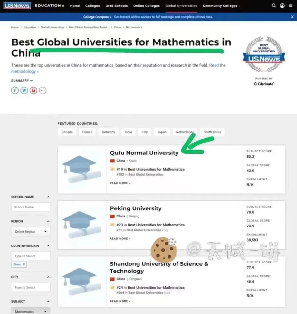Open Colleges navigation item
Screen dimensions: 297x314
point(92,6)
